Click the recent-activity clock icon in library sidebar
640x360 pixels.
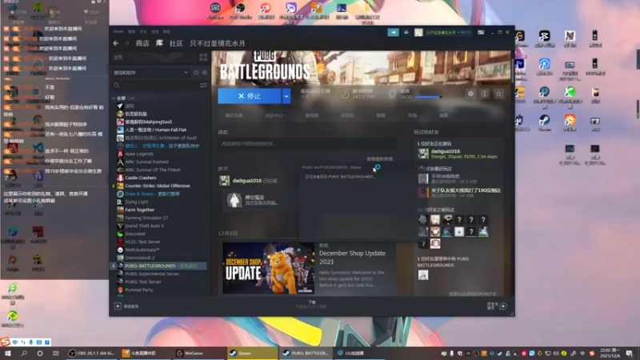pos(196,73)
